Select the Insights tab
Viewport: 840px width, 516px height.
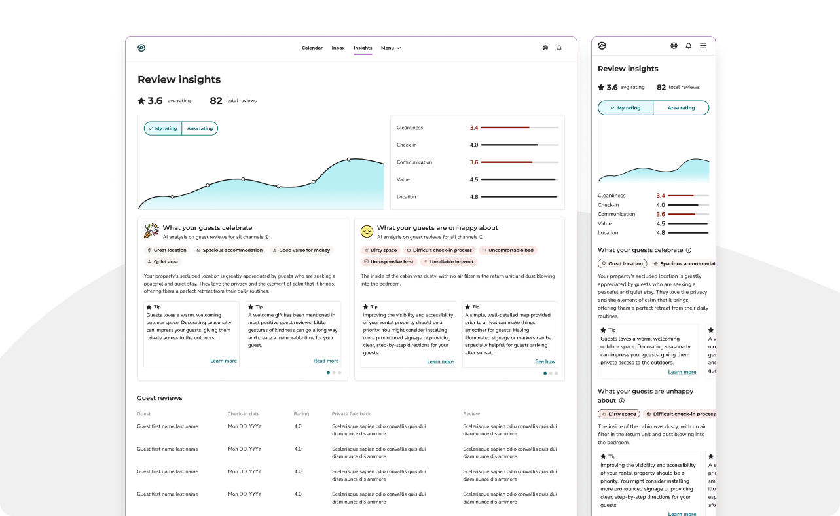coord(363,48)
